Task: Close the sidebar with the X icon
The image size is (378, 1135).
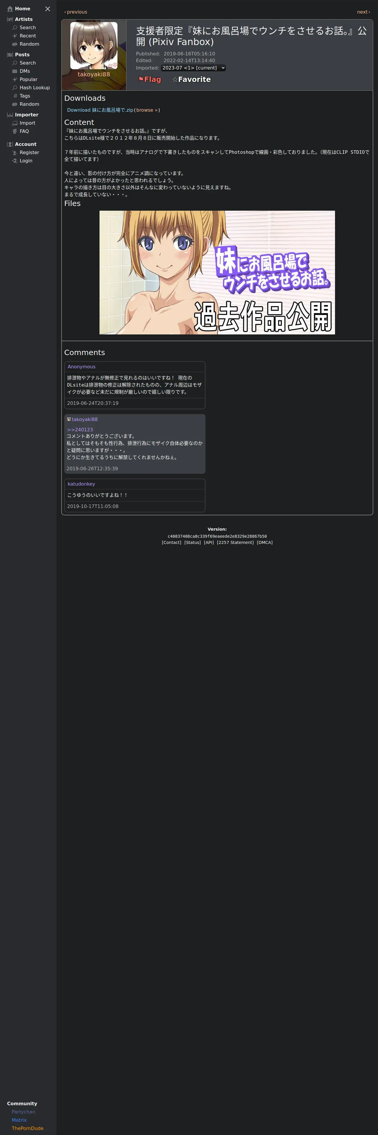Action: click(x=47, y=9)
